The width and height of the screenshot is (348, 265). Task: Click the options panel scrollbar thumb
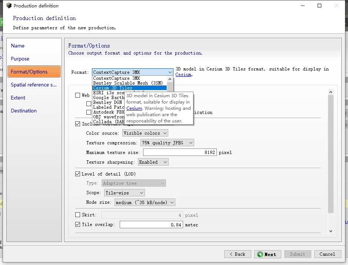pos(331,154)
